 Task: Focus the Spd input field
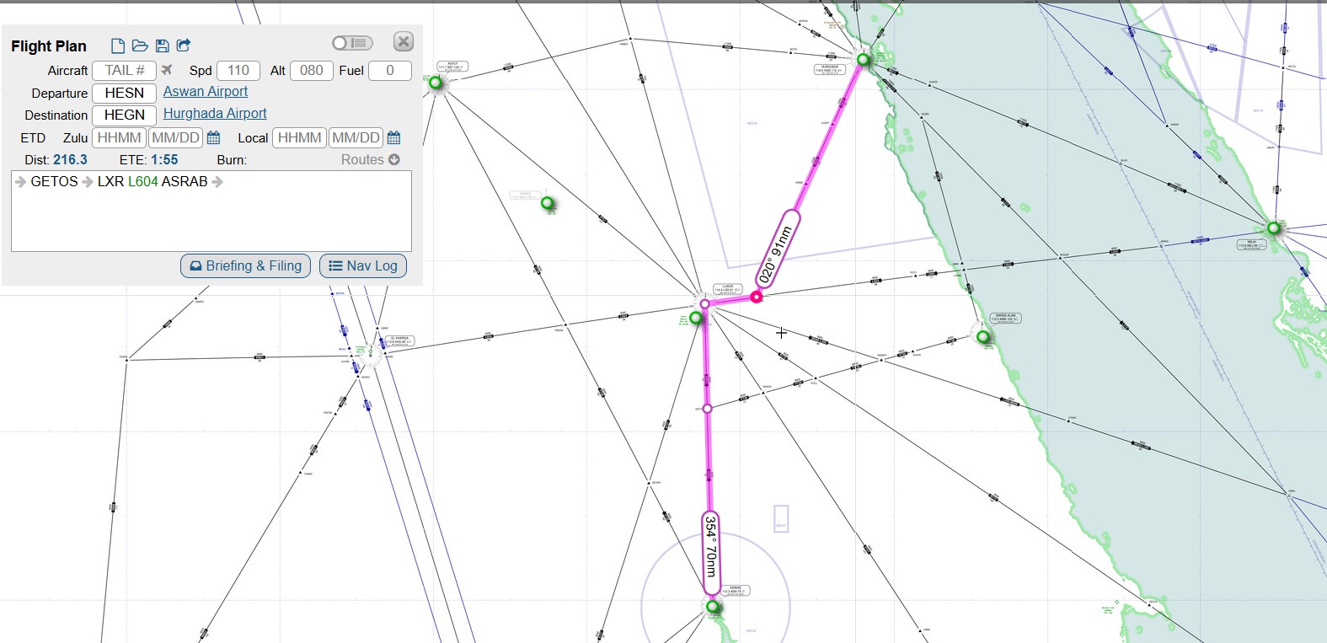(238, 71)
